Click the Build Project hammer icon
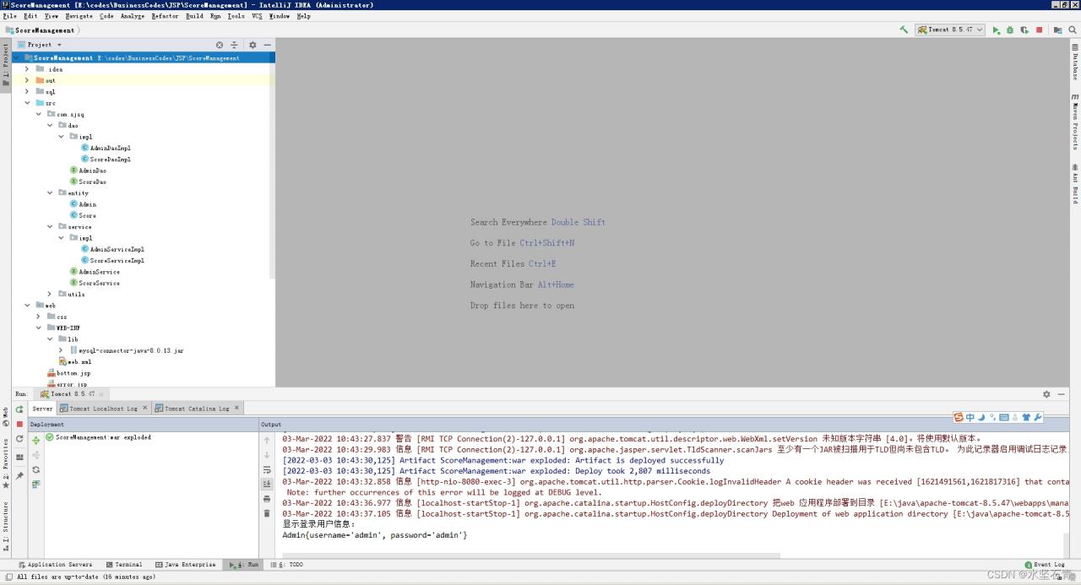Image resolution: width=1081 pixels, height=585 pixels. tap(904, 30)
